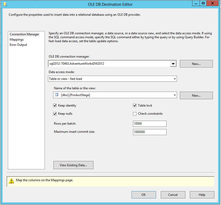Click the 'Name of the table or the view:' label
This screenshot has height=205, width=221.
click(75, 88)
